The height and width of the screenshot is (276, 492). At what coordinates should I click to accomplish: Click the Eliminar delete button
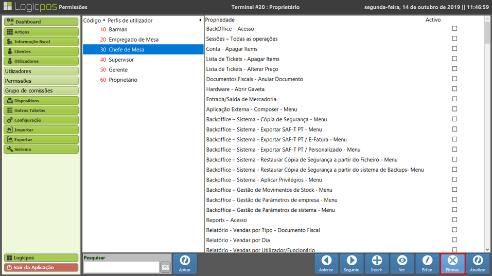click(453, 264)
